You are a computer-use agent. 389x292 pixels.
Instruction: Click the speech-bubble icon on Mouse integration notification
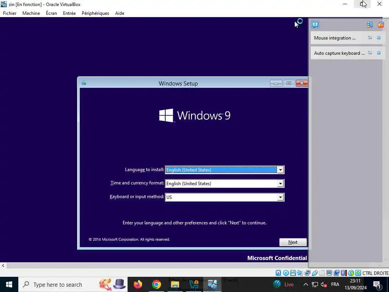[x=370, y=38]
